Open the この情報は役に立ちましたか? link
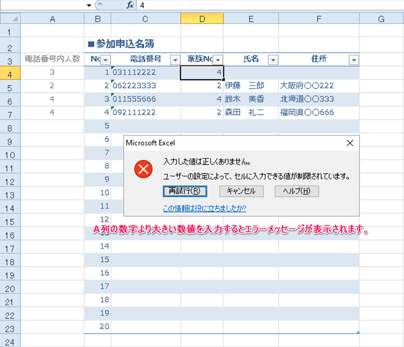The width and height of the screenshot is (404, 347). point(205,209)
